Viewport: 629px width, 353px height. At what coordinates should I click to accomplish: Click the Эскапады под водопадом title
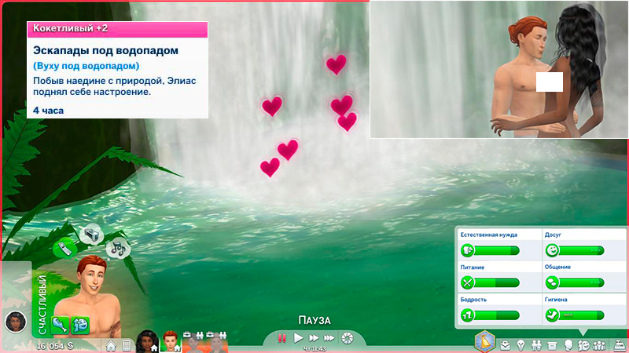tap(105, 50)
